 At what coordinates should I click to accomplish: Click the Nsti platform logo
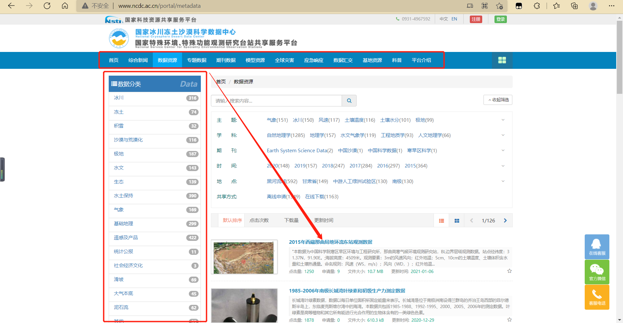[113, 19]
